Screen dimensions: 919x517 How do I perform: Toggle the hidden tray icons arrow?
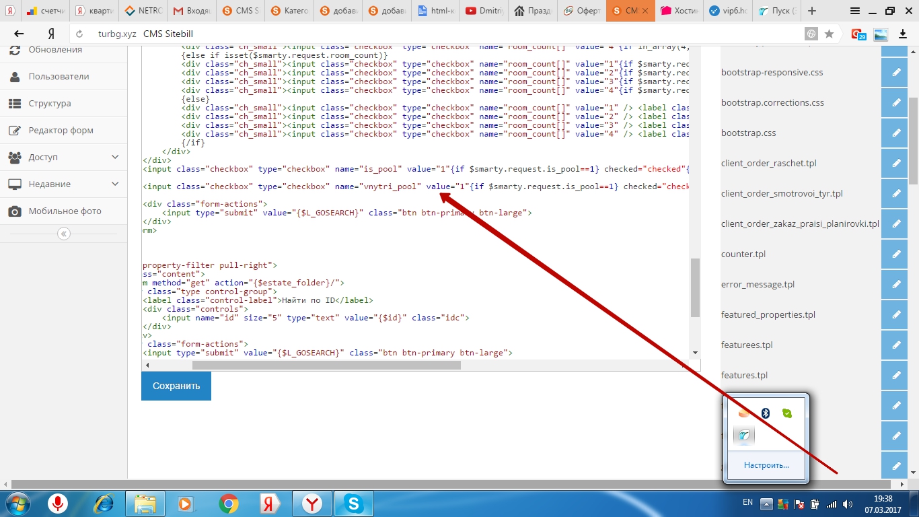coord(766,504)
